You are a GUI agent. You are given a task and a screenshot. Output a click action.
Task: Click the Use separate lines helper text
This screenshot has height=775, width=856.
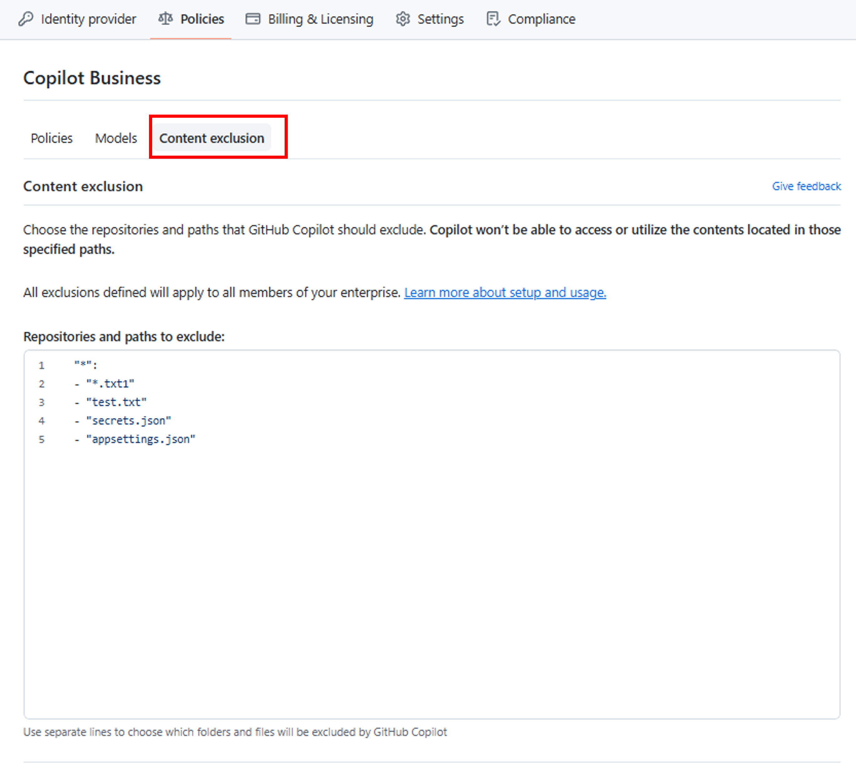[235, 732]
